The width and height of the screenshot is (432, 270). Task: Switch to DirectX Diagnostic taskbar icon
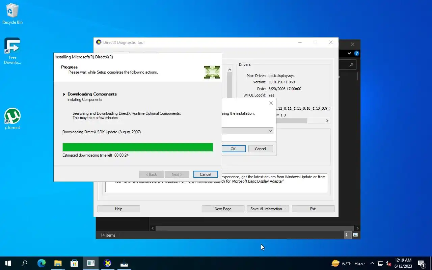pos(107,263)
